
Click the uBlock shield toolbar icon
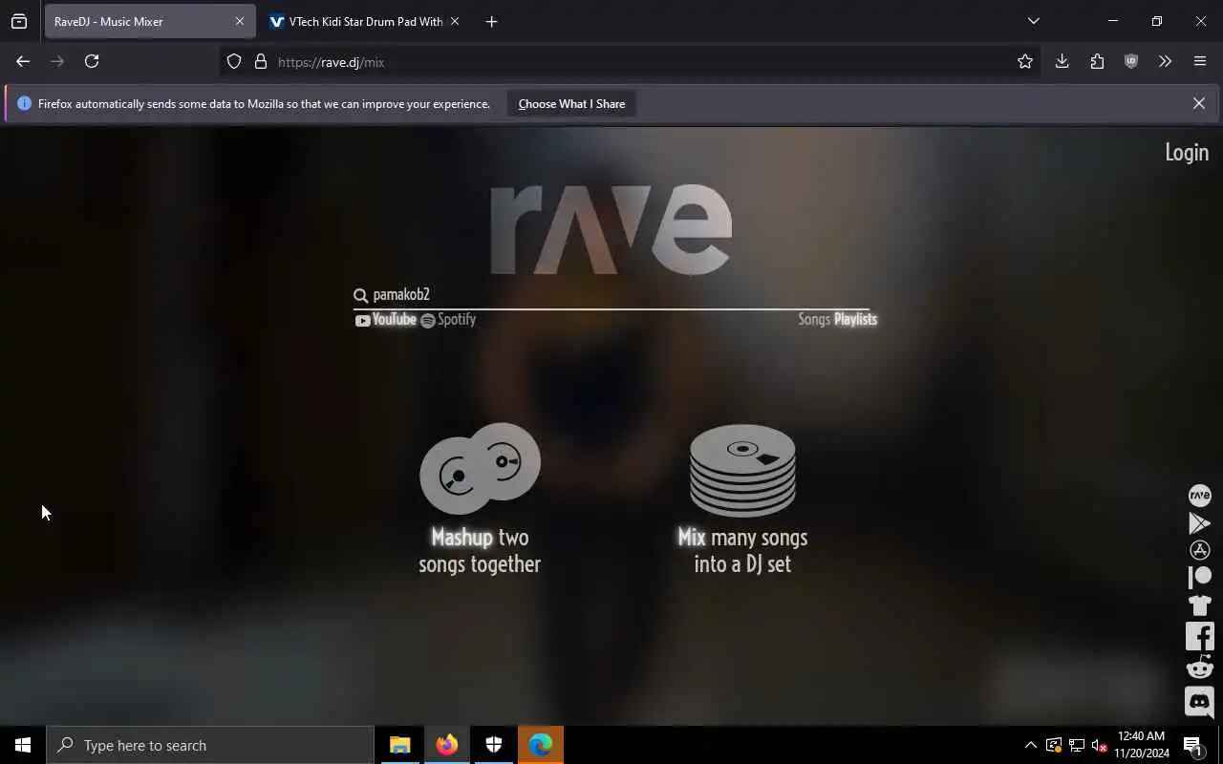(x=1131, y=62)
